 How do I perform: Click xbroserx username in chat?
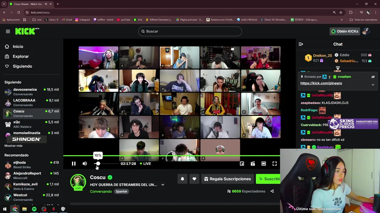point(308,140)
